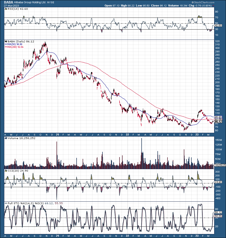Click the CCI(20) legend icon
This screenshot has height=238, width=226.
[6, 171]
